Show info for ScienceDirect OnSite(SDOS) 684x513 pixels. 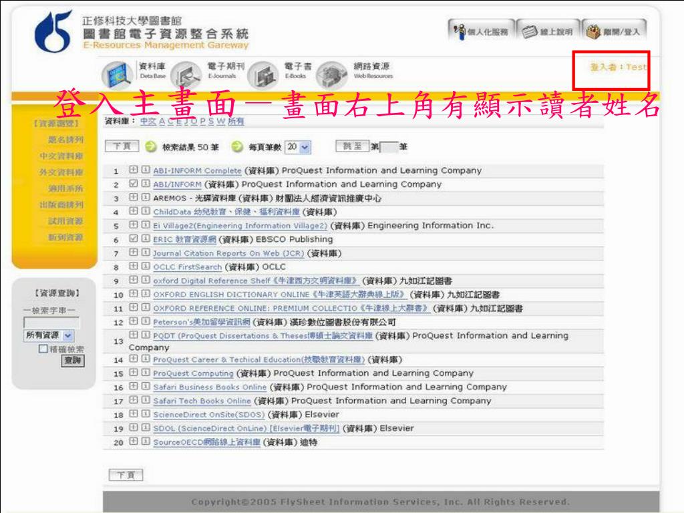(x=146, y=413)
